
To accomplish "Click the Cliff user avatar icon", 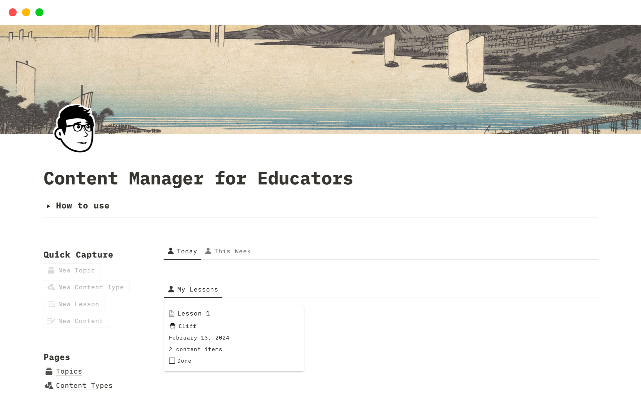I will point(173,326).
